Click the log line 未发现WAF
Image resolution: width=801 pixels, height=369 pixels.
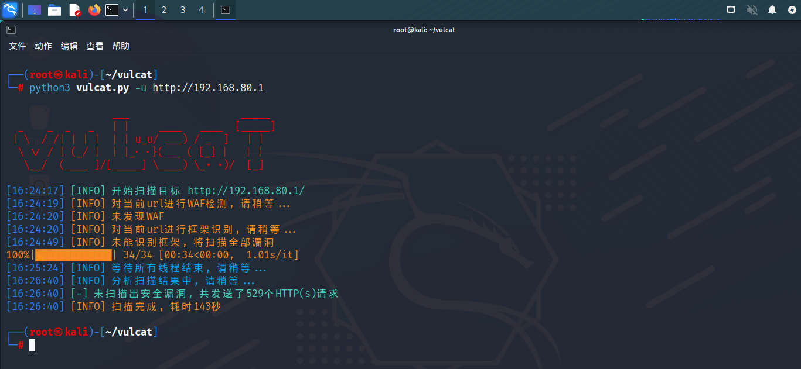pyautogui.click(x=138, y=216)
